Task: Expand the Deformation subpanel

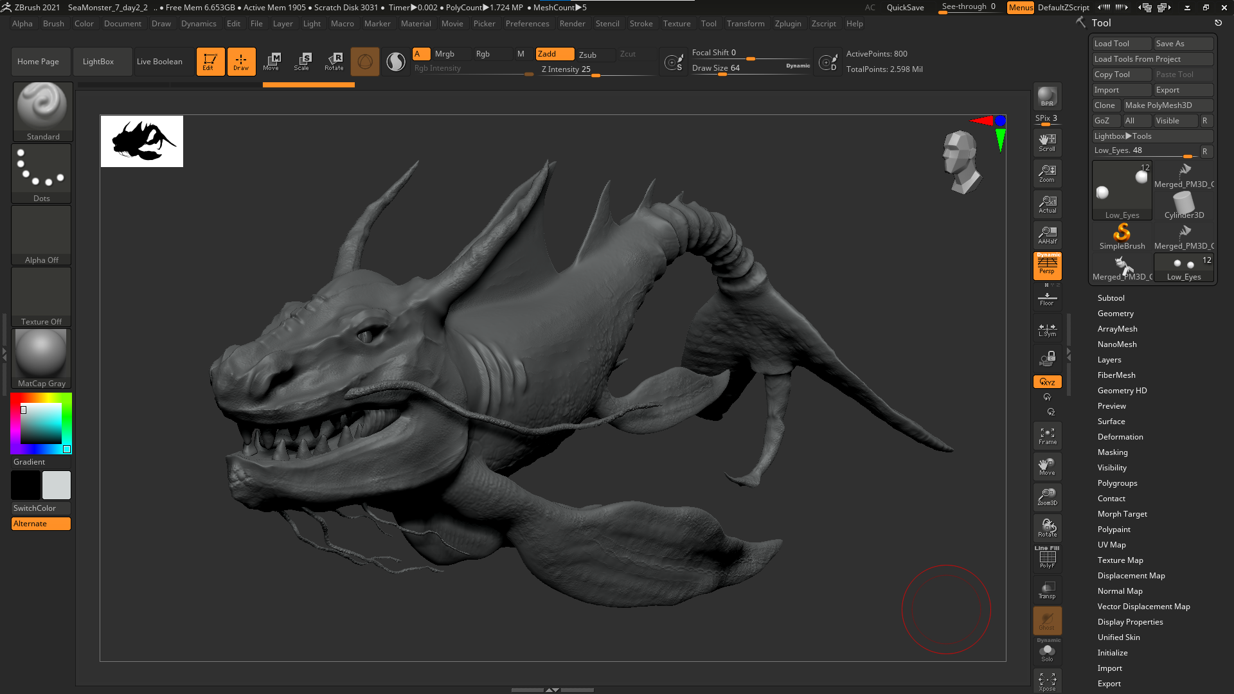Action: pos(1120,436)
